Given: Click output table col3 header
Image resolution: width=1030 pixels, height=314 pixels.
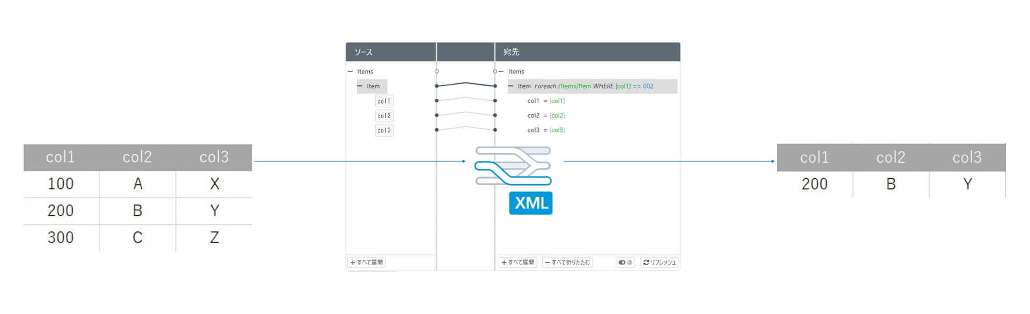Looking at the screenshot, I should tap(967, 157).
